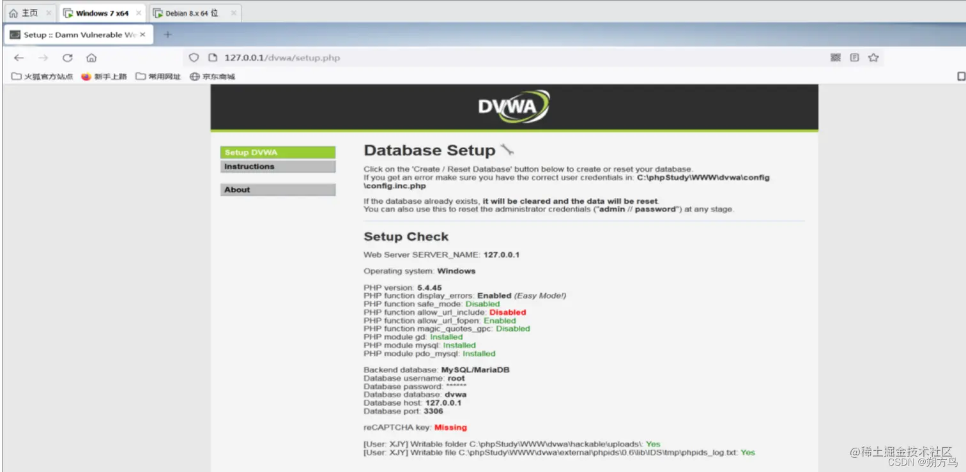966x472 pixels.
Task: Close the Windows 7 x64 VM tab
Action: 139,13
